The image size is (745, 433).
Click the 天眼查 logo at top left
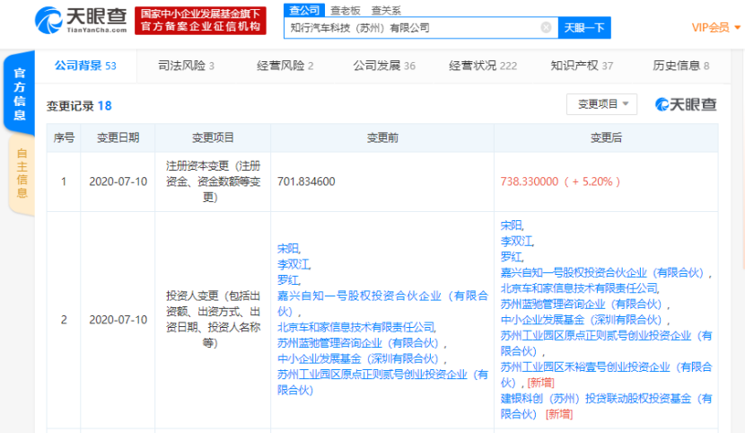[81, 20]
